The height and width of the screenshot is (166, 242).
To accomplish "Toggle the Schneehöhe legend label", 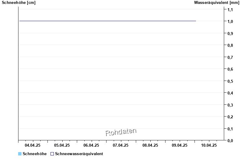I will (x=35, y=154).
